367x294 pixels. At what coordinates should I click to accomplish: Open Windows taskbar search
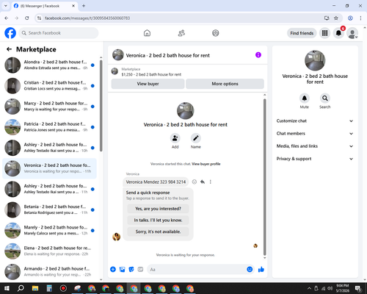click(x=21, y=288)
